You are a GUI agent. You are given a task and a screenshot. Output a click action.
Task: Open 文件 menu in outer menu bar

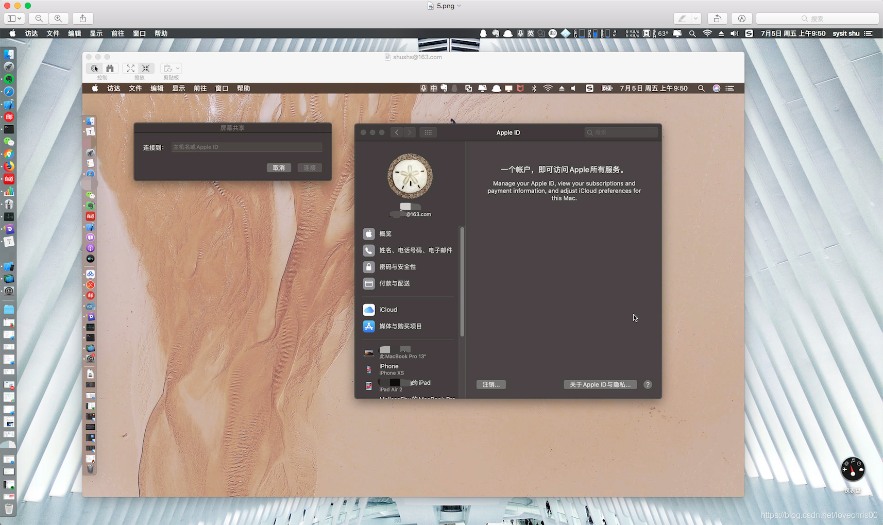(x=53, y=33)
